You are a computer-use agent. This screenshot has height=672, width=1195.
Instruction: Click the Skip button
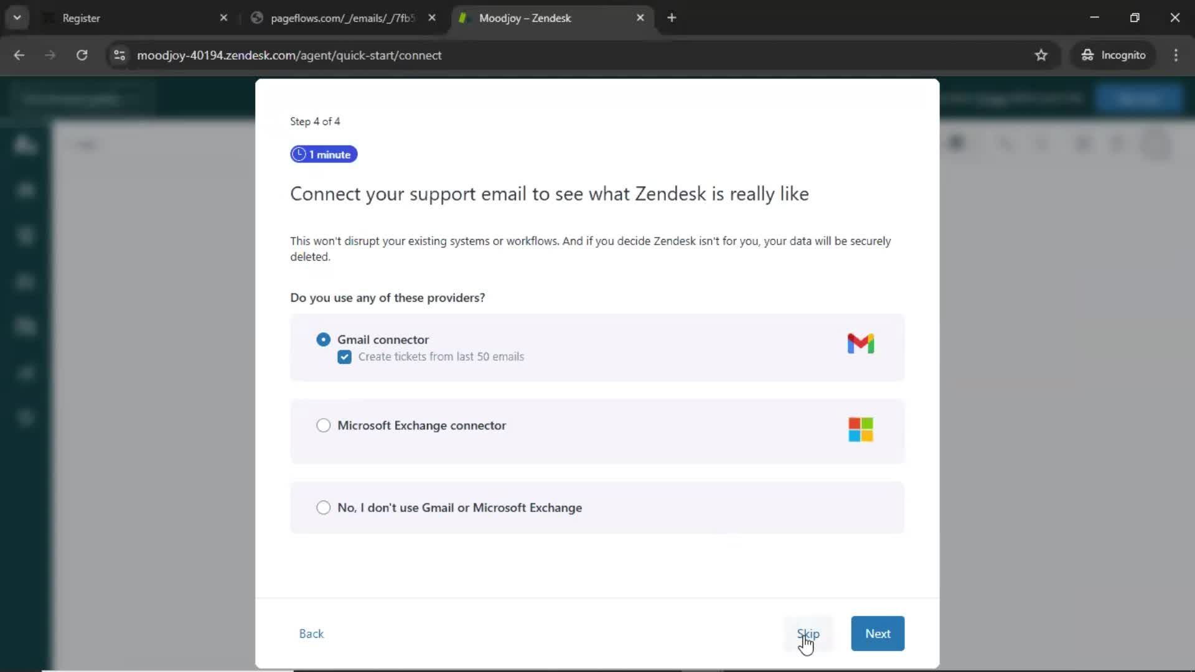click(808, 633)
